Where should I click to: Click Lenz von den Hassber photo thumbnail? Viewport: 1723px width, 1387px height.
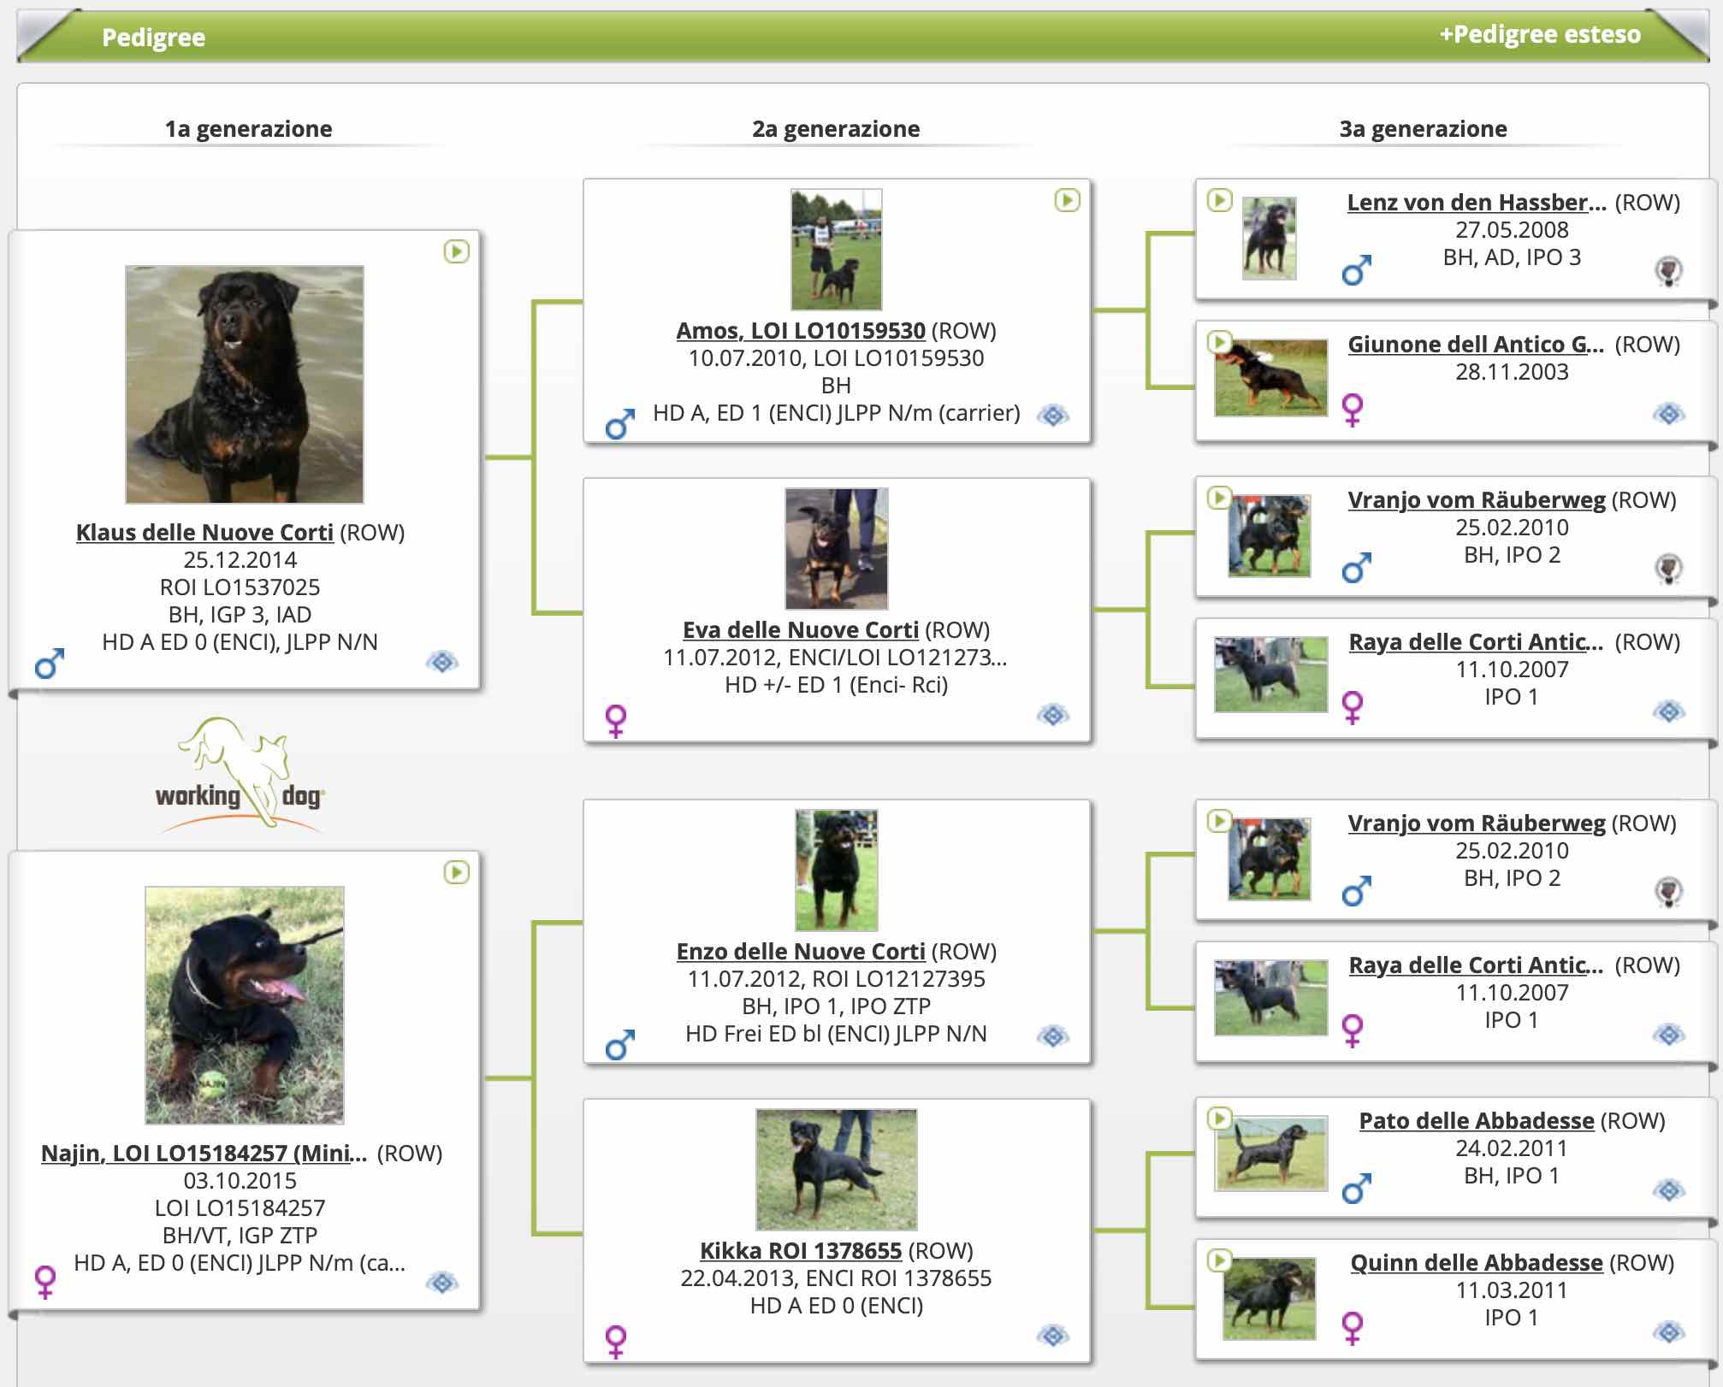tap(1270, 239)
